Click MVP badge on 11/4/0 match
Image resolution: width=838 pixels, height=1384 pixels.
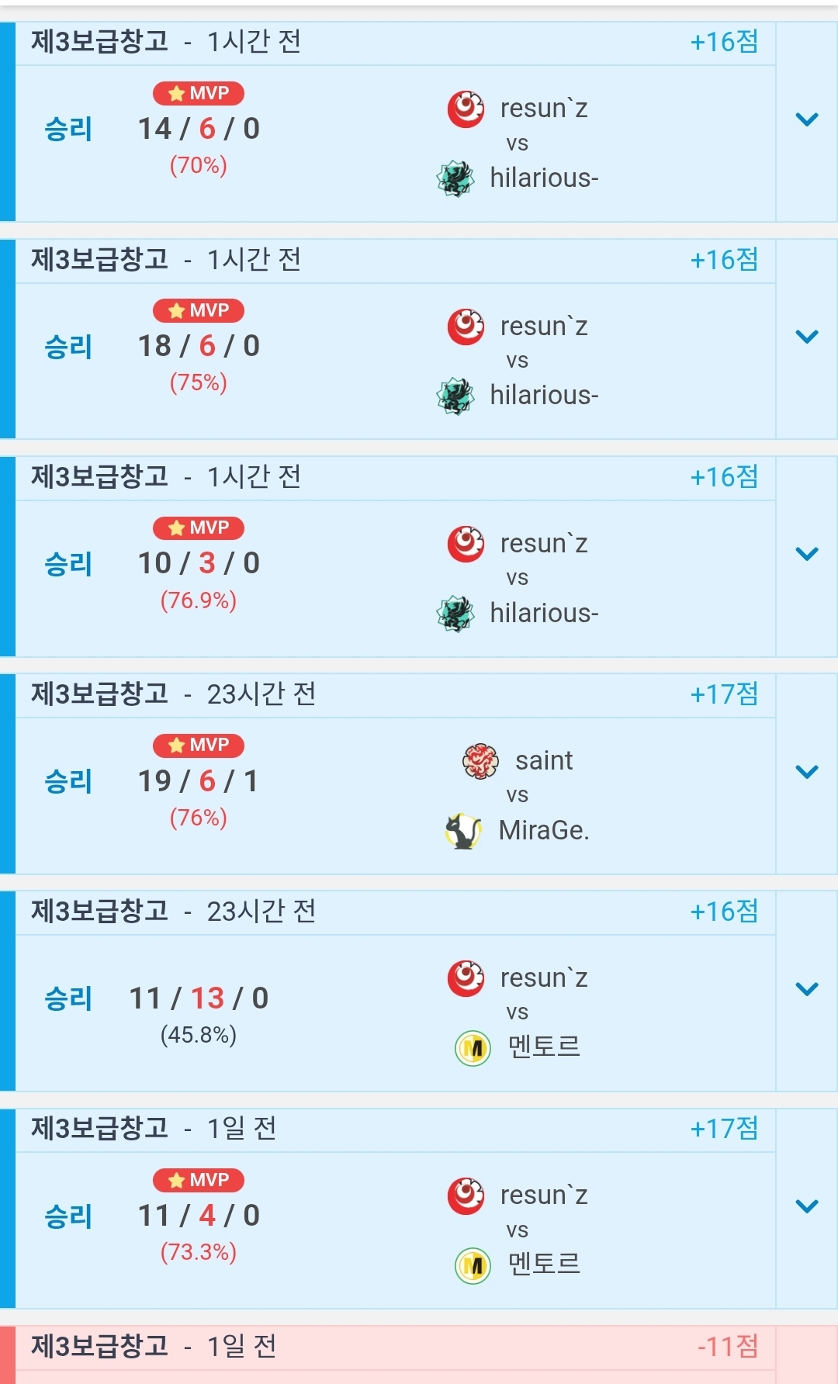pos(199,1180)
